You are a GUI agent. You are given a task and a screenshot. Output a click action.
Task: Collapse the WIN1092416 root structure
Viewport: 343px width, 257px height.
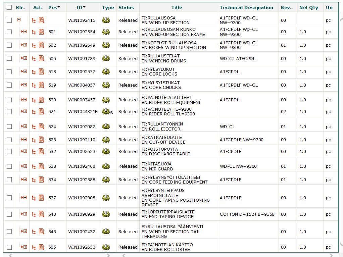[x=19, y=20]
